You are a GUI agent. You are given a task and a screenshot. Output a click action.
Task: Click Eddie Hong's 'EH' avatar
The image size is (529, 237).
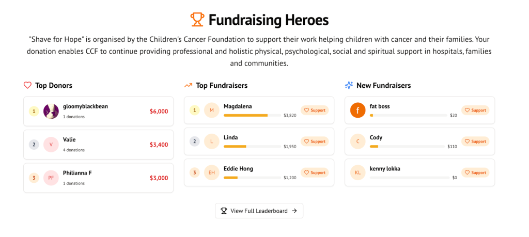tap(211, 172)
